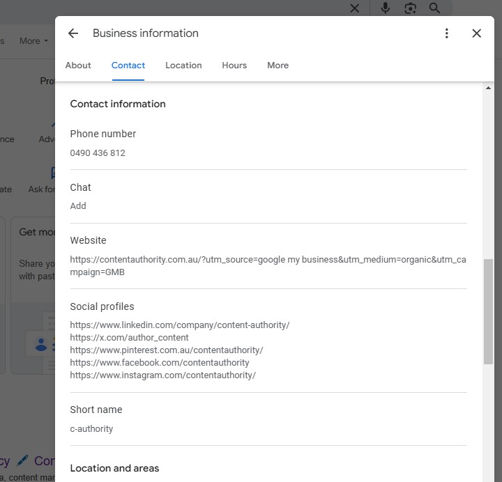Viewport: 502px width, 482px height.
Task: Click Add under Chat
Action: [78, 205]
